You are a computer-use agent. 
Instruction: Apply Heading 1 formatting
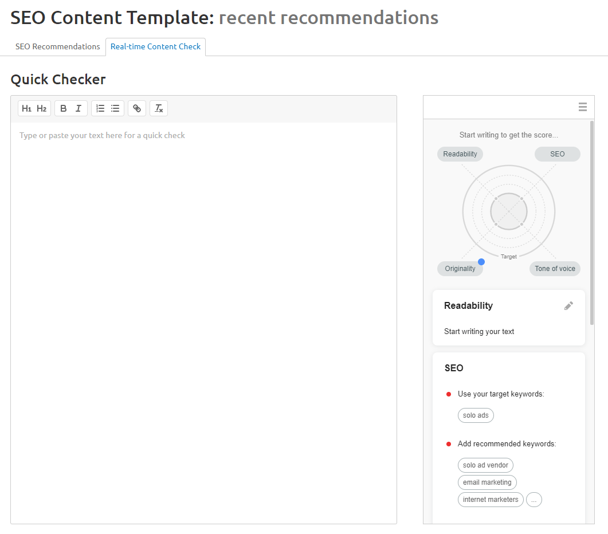(x=26, y=109)
